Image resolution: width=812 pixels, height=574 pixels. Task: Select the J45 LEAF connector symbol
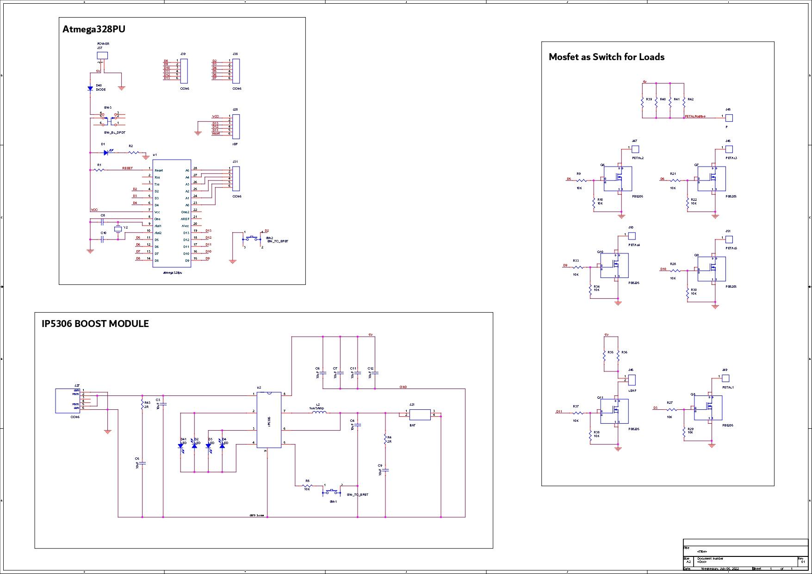click(632, 380)
